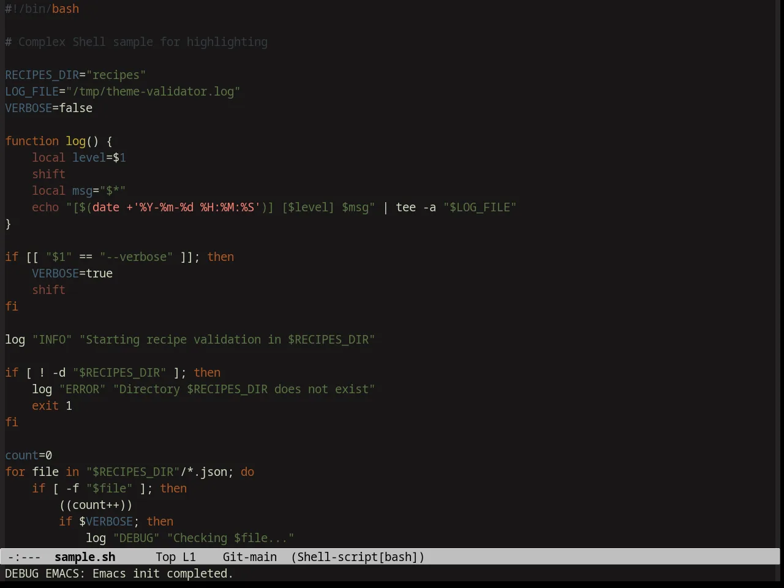Place cursor on VERBOSE=false line
The image size is (784, 588).
[49, 108]
